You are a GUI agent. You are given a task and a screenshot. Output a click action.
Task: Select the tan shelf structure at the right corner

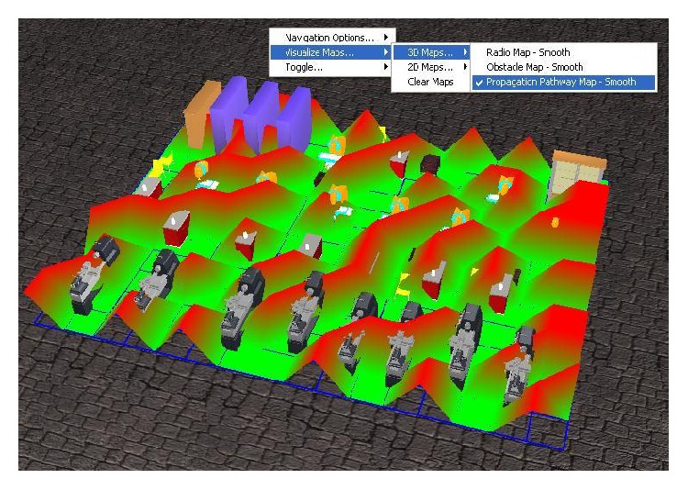coord(577,173)
